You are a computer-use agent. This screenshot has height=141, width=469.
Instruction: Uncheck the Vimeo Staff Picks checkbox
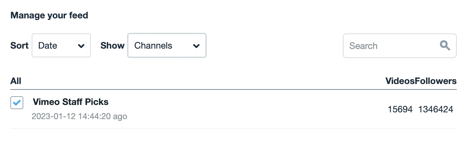click(17, 103)
